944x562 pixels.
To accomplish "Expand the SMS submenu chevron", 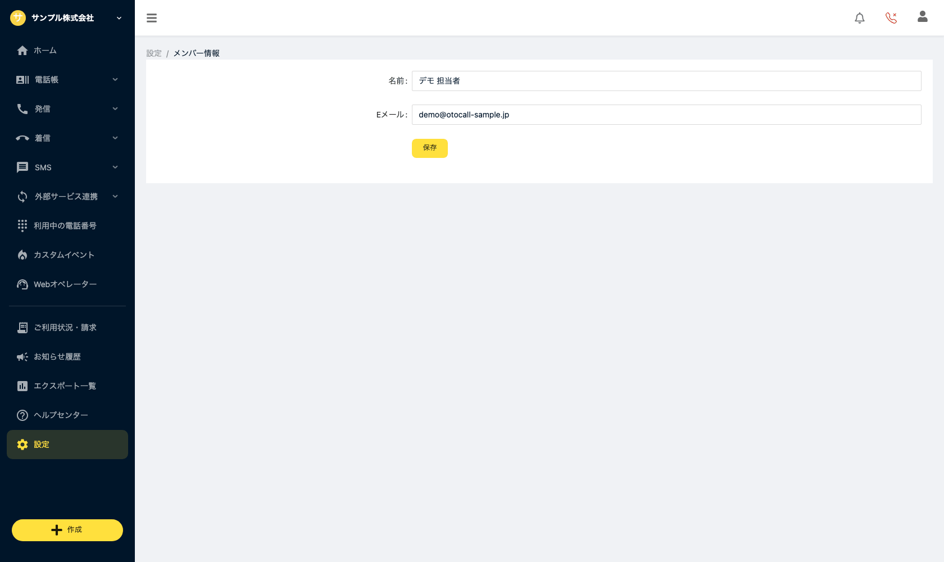I will [115, 167].
